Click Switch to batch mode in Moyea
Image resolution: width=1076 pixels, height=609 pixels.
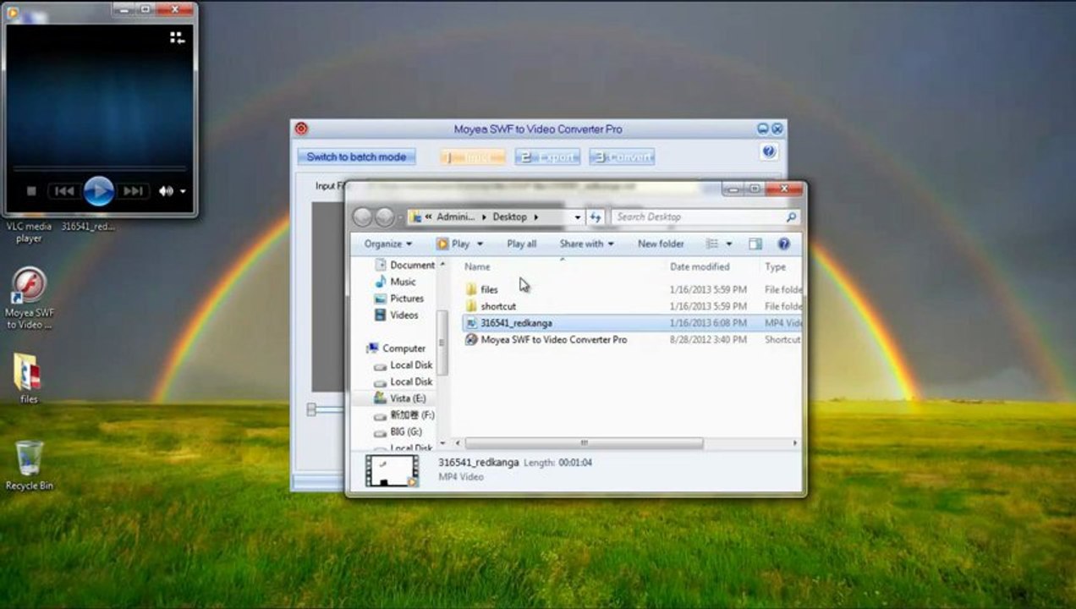pyautogui.click(x=356, y=156)
